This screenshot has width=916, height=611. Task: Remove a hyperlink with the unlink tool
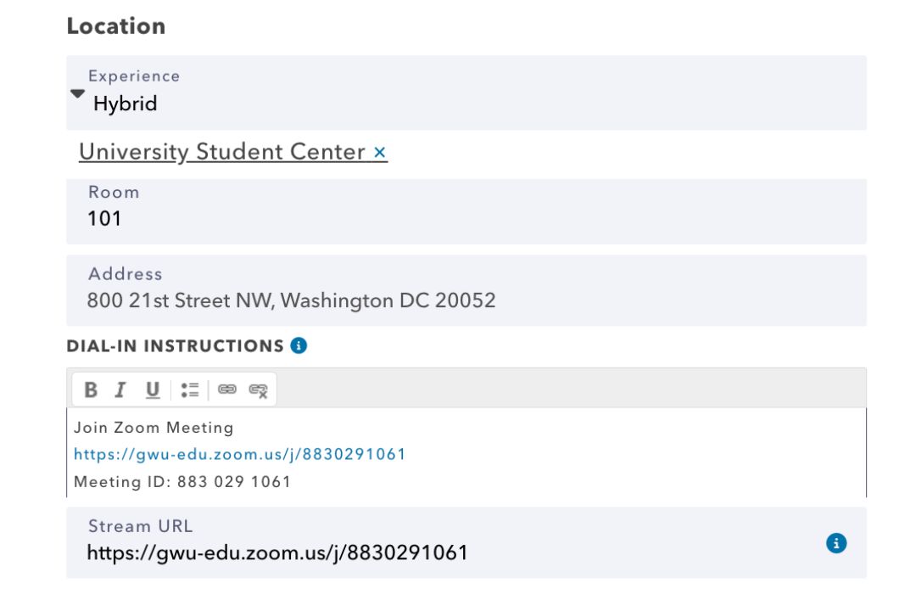pyautogui.click(x=259, y=390)
